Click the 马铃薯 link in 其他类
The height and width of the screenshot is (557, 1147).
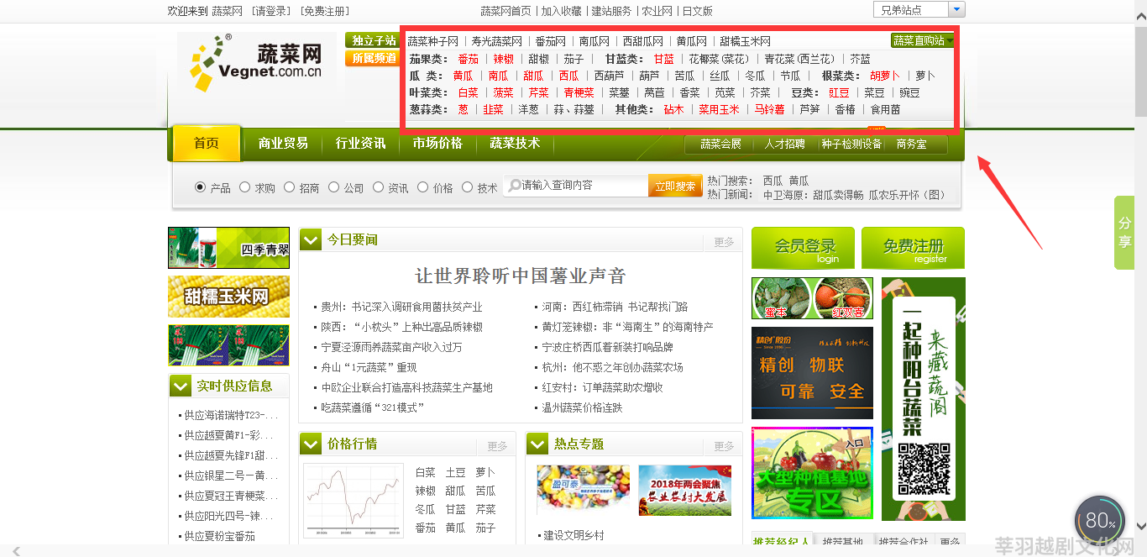point(769,109)
